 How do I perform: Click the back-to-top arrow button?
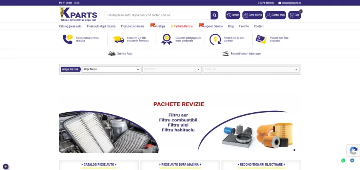[x=6, y=166]
